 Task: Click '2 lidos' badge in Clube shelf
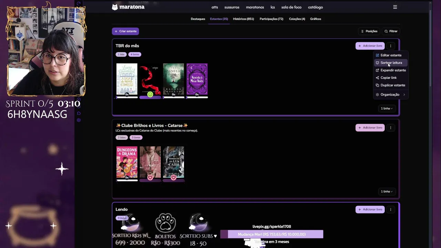coord(121,137)
